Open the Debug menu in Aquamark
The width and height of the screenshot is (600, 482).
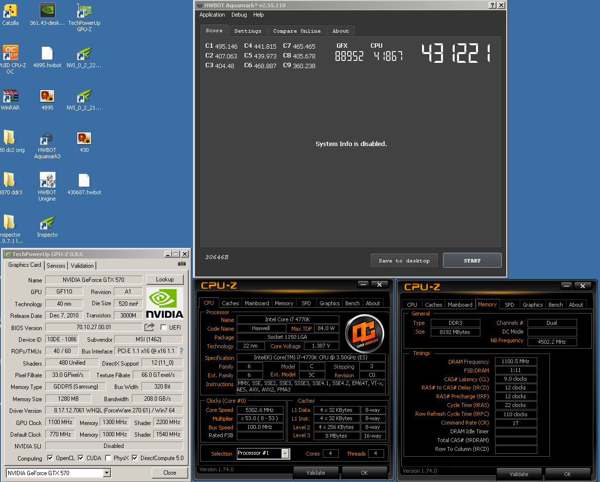239,15
